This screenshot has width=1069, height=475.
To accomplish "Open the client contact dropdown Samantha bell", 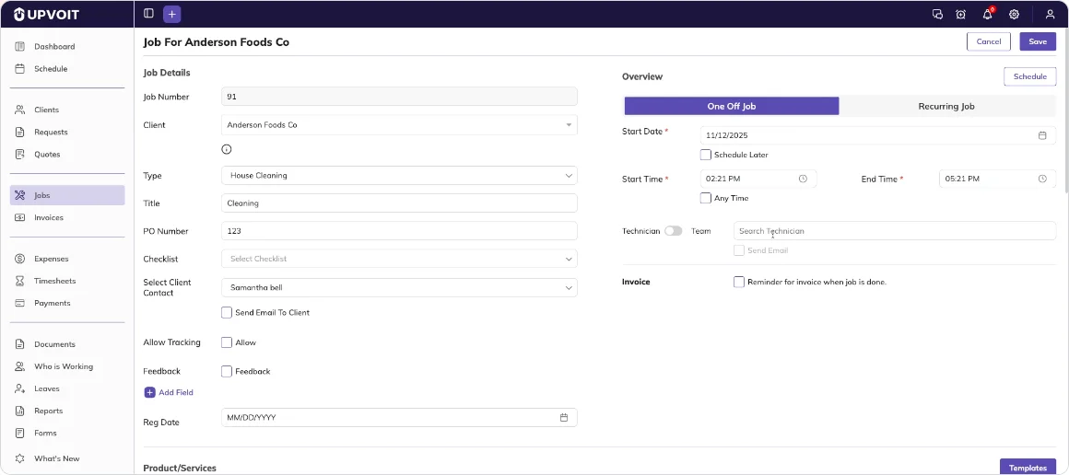I will pos(399,287).
